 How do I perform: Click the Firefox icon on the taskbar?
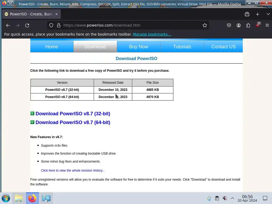[32, 198]
